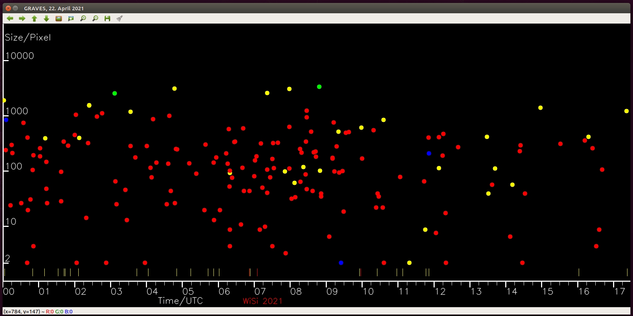Click the '01' hour label on time axis
The height and width of the screenshot is (316, 633).
click(x=44, y=291)
